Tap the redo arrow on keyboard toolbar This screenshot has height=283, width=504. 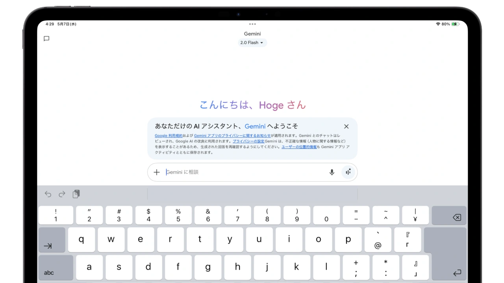coord(62,194)
